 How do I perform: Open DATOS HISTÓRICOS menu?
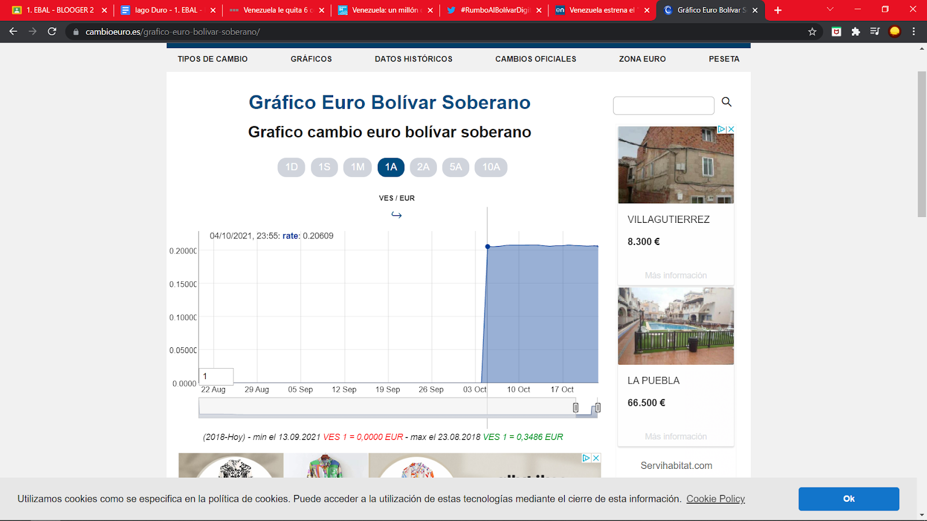pos(414,59)
